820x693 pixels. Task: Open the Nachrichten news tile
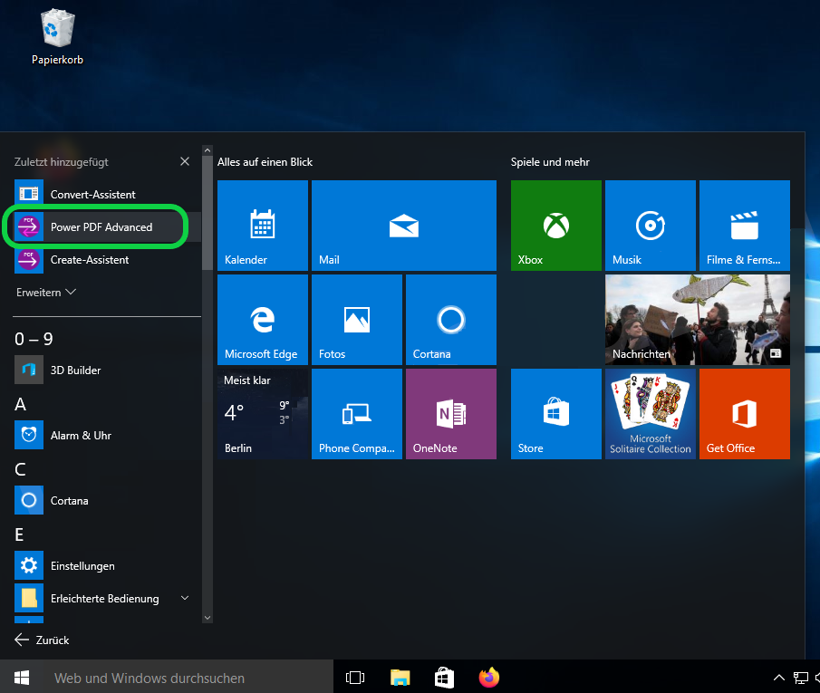(697, 320)
